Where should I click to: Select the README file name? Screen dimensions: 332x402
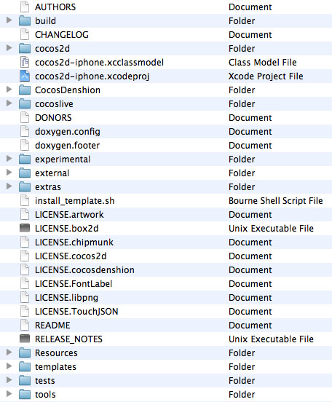52,326
